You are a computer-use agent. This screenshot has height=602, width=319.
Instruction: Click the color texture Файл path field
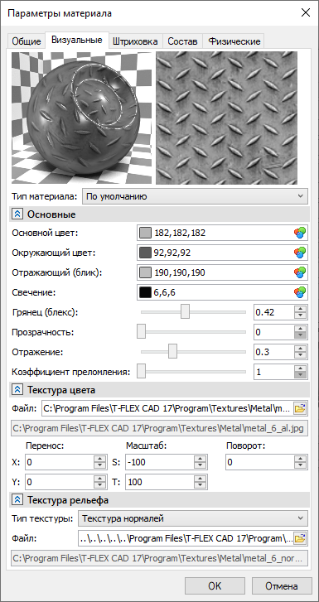pyautogui.click(x=167, y=409)
